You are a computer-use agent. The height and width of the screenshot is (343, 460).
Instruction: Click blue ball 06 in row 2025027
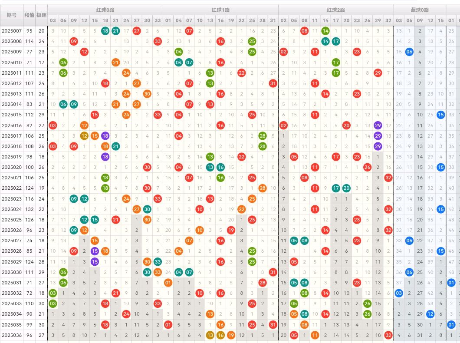(409, 241)
